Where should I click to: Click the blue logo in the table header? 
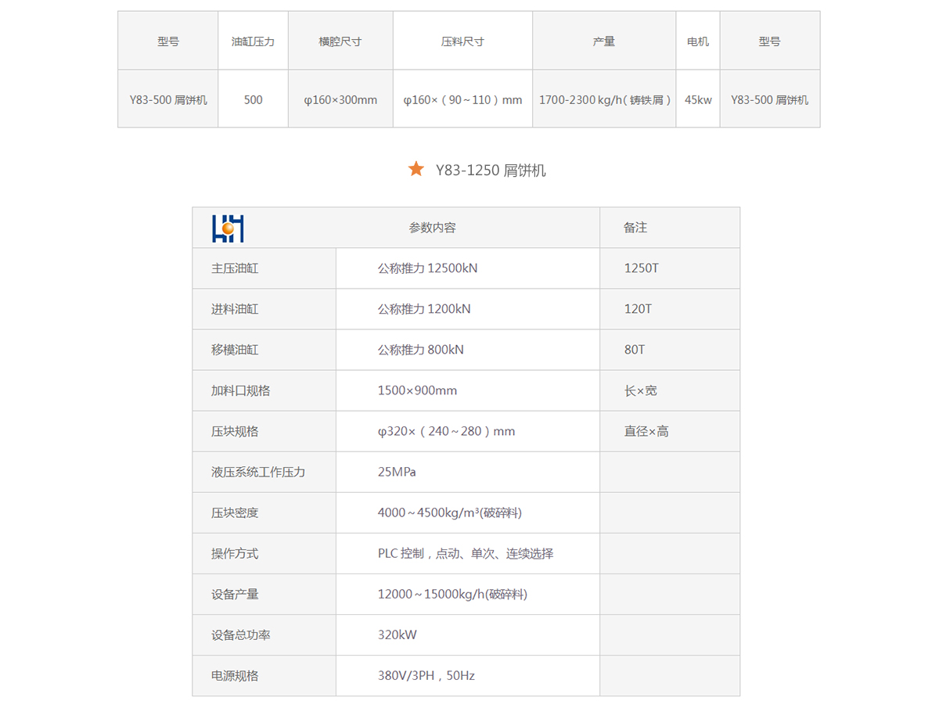point(228,228)
